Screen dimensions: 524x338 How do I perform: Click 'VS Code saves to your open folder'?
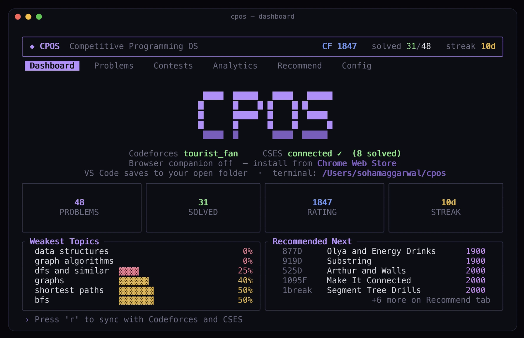[x=166, y=173]
